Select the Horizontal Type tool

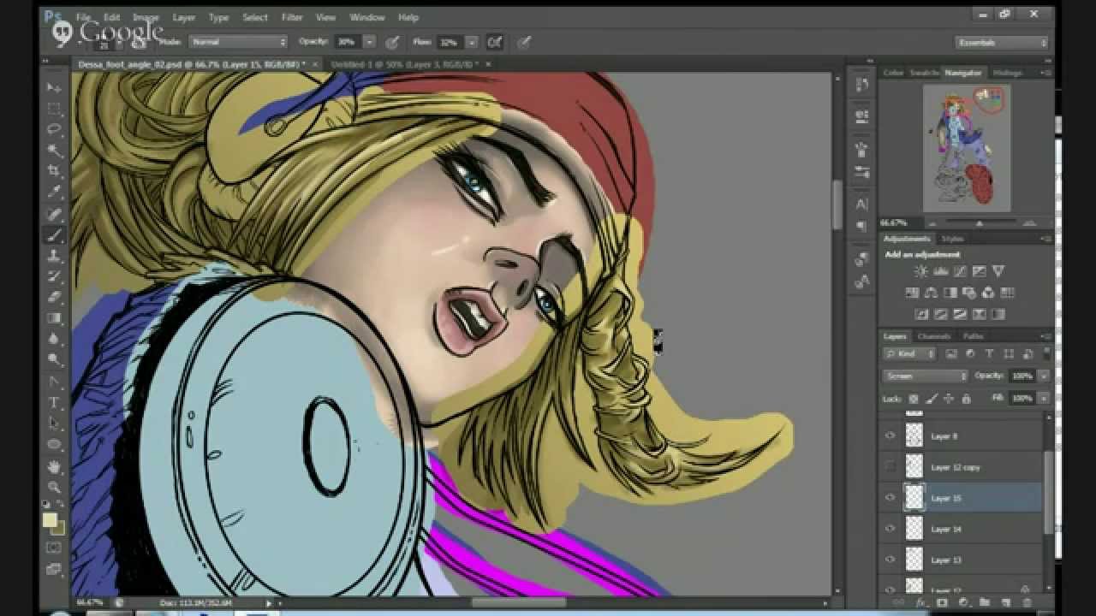pos(54,402)
